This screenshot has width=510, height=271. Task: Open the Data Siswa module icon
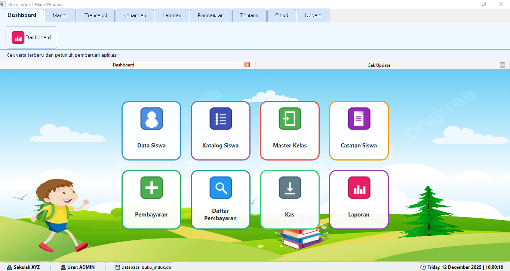151,119
